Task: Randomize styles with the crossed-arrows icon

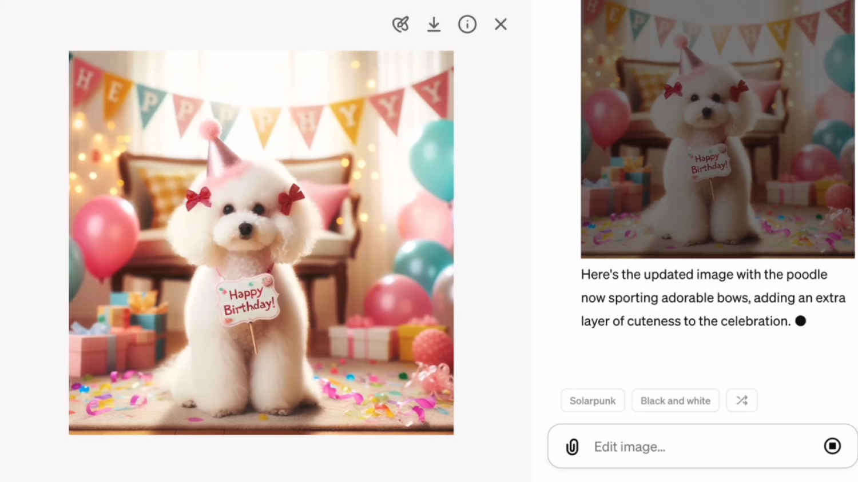Action: coord(741,400)
